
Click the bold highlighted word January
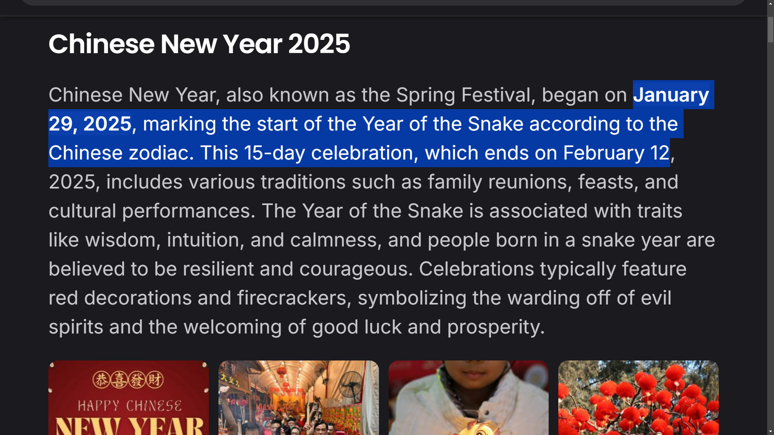(x=671, y=95)
